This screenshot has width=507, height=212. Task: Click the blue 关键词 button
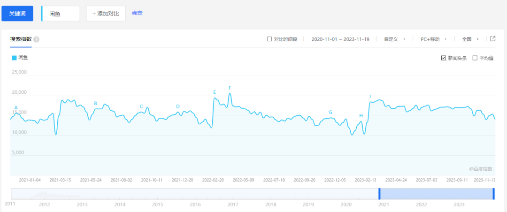(17, 14)
